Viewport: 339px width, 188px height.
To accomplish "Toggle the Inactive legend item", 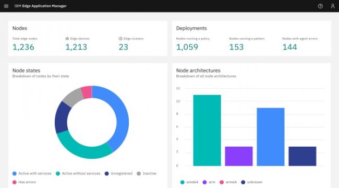I will pyautogui.click(x=147, y=173).
